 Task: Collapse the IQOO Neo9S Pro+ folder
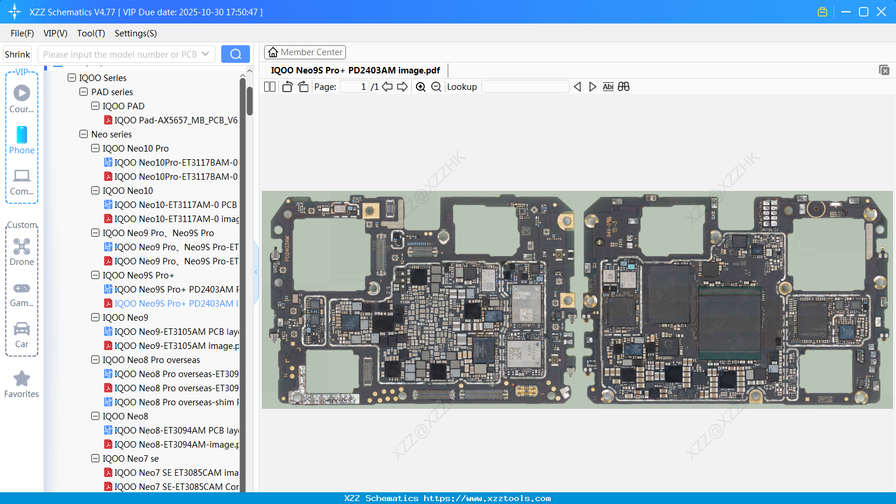click(x=95, y=275)
